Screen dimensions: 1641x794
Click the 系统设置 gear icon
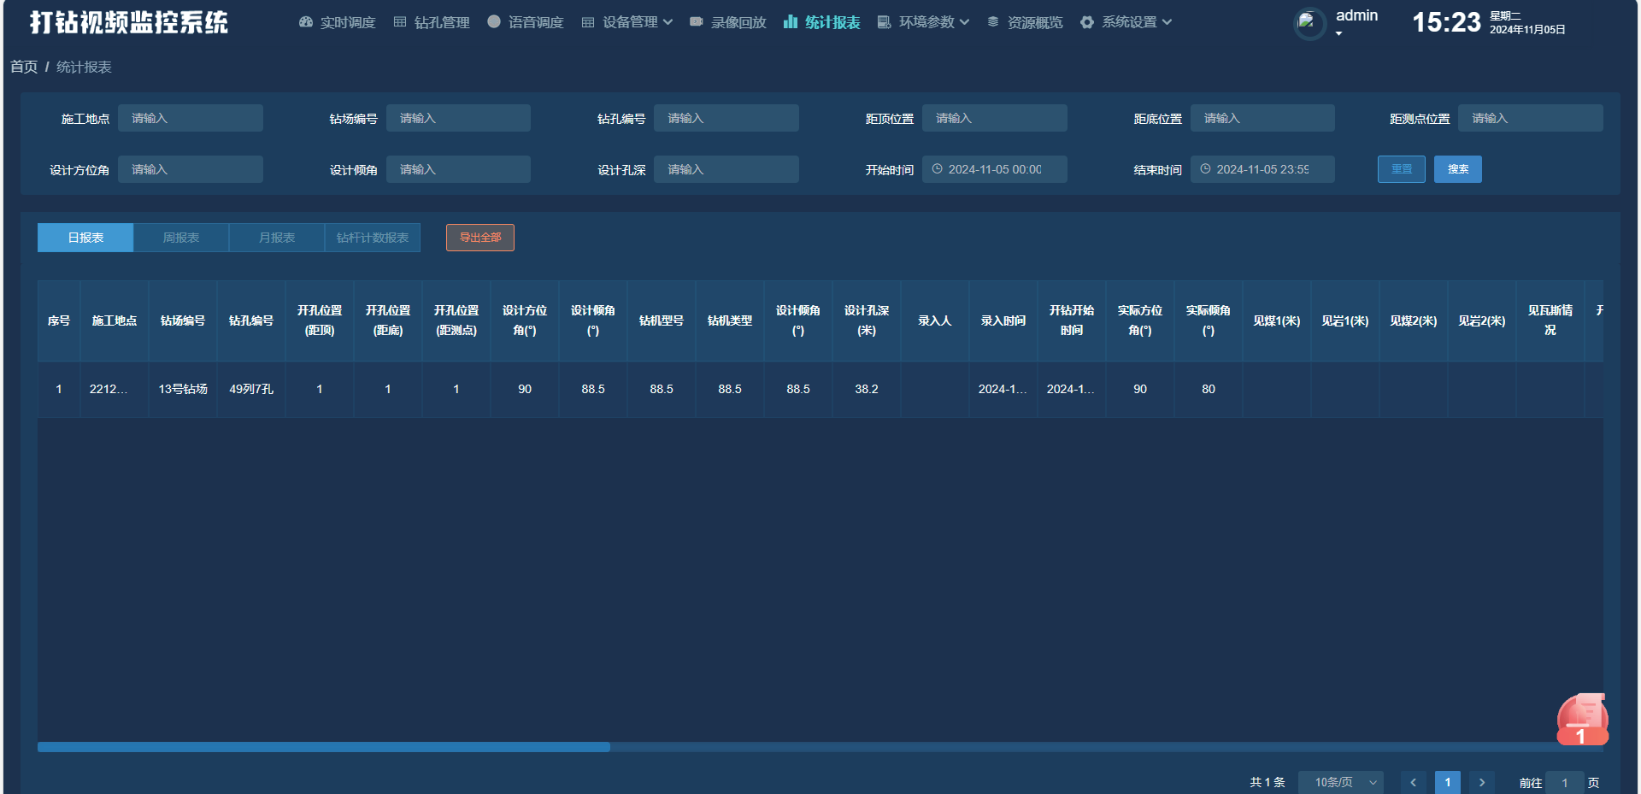(x=1087, y=22)
